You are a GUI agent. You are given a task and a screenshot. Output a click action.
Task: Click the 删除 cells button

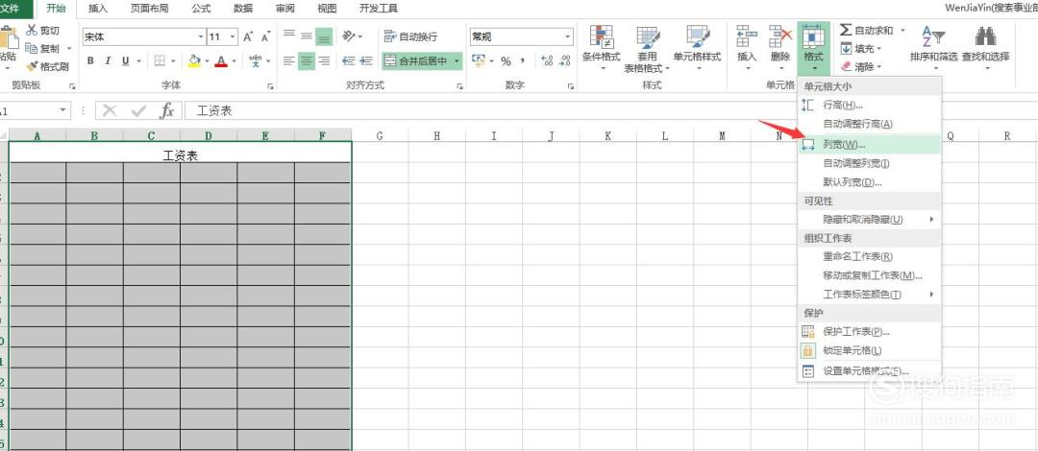(780, 47)
